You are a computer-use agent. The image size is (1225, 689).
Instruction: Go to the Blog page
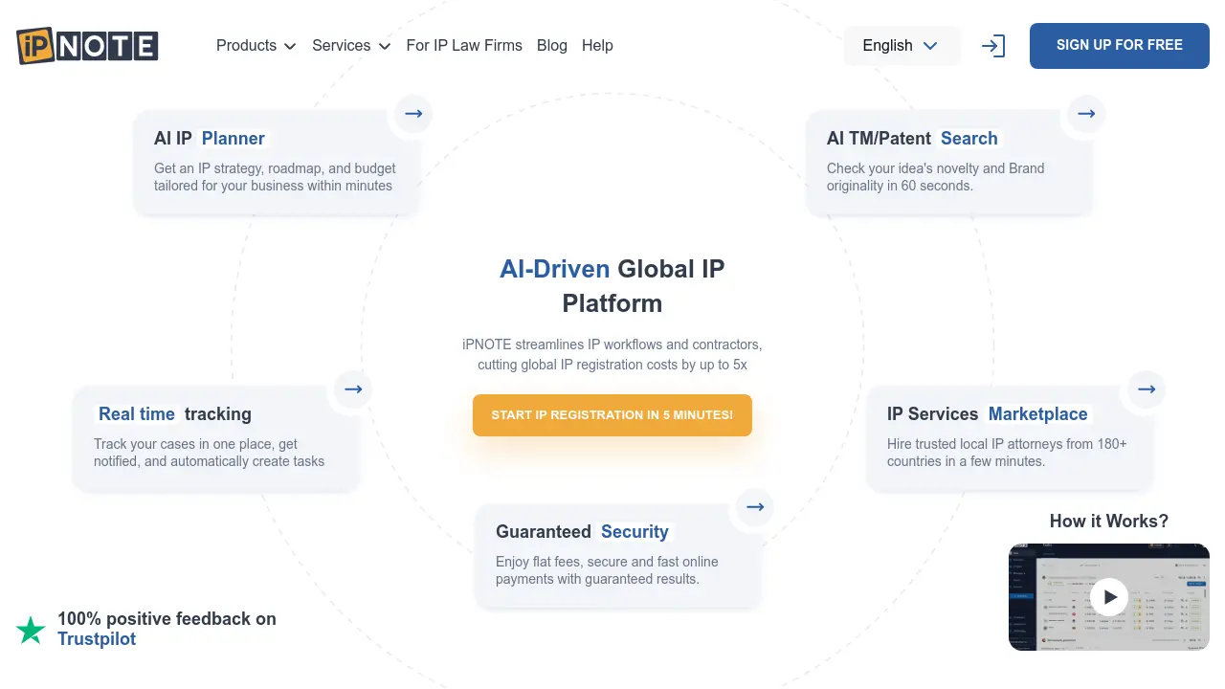(552, 46)
